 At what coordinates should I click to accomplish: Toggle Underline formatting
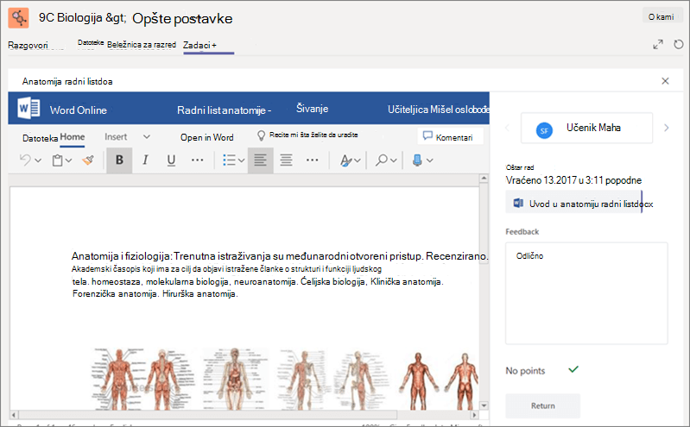[x=171, y=160]
